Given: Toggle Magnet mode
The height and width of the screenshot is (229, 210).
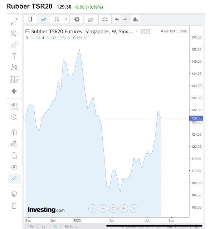Looking at the screenshot, I should (x=14, y=132).
